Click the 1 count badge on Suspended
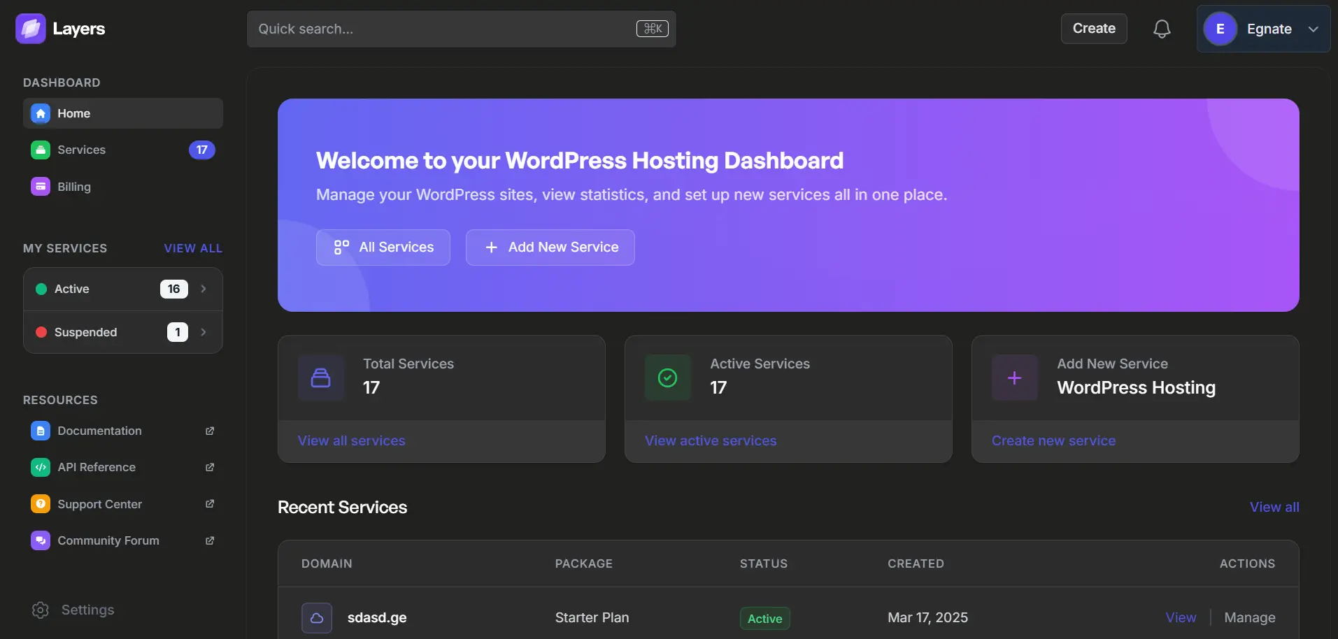Viewport: 1338px width, 639px height. point(178,332)
